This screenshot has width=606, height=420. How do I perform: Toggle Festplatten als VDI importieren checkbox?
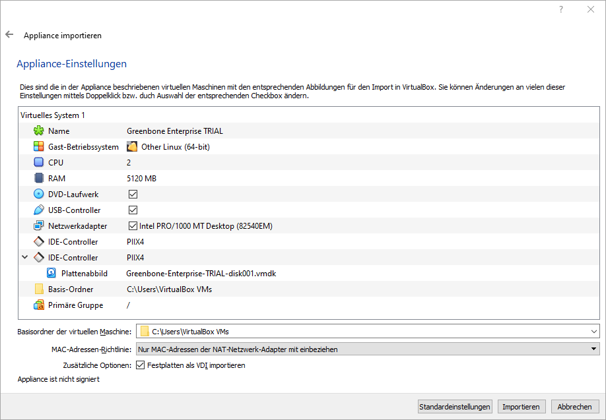pyautogui.click(x=141, y=365)
